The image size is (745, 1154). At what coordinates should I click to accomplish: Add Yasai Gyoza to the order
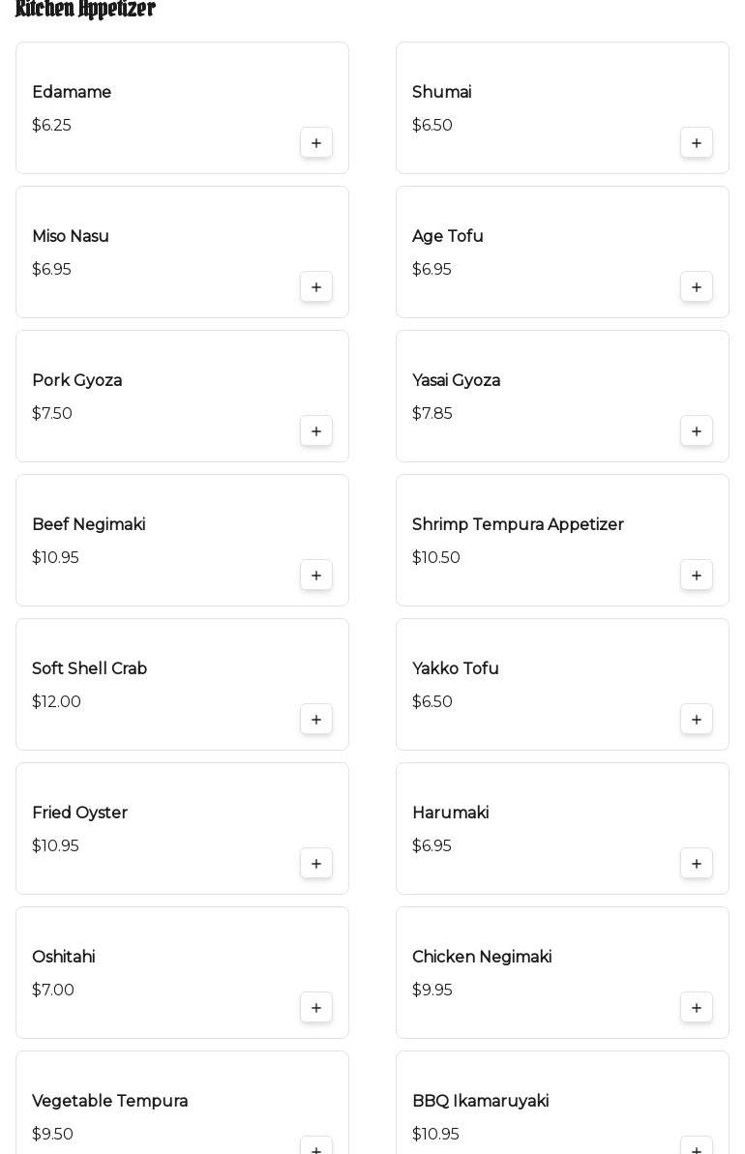[x=697, y=431]
